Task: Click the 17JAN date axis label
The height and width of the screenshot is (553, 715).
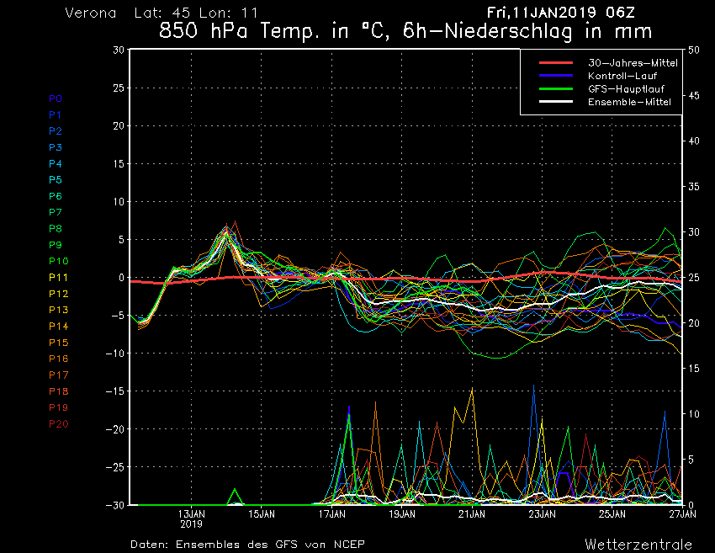Action: [332, 513]
